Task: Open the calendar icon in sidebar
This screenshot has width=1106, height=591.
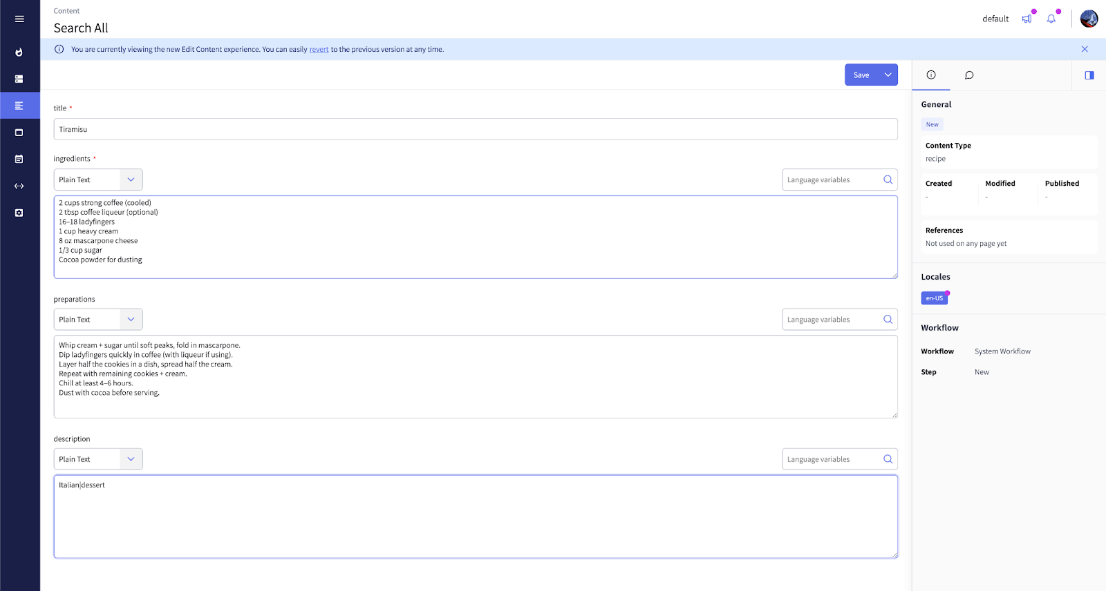Action: pyautogui.click(x=19, y=159)
